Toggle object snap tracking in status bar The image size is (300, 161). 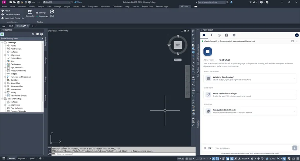point(214,158)
